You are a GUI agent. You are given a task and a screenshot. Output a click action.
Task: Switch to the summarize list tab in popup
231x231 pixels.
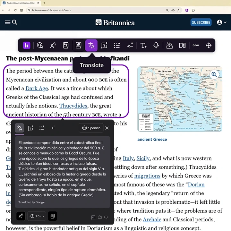tap(42, 128)
